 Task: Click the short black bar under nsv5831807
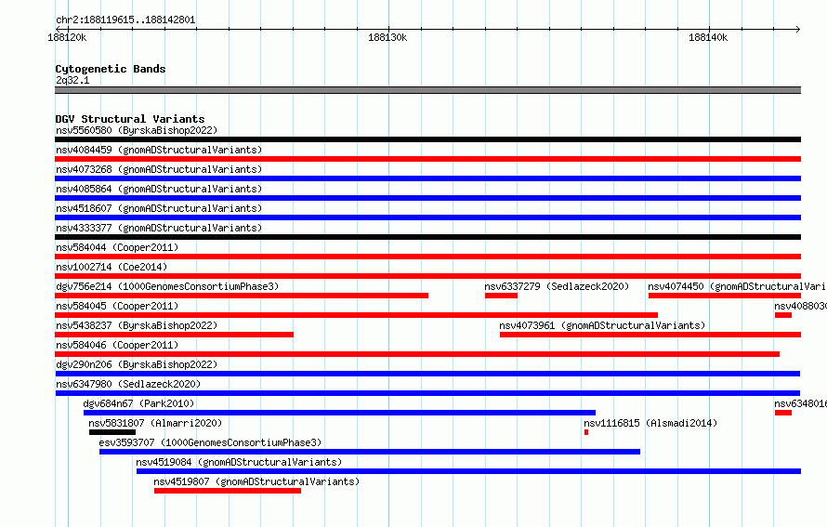tap(112, 432)
